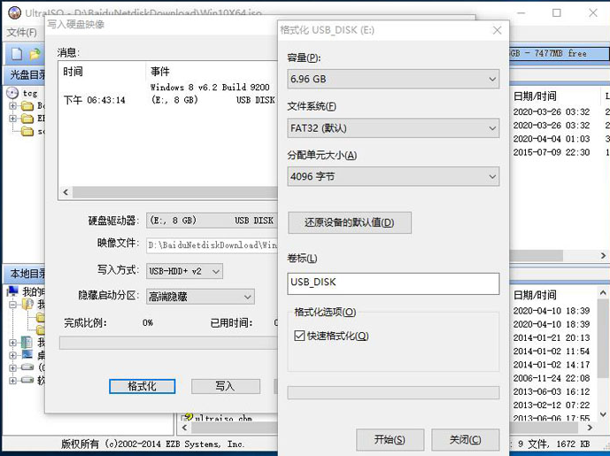Click the New file toolbar icon
This screenshot has height=456, width=610.
(16, 54)
